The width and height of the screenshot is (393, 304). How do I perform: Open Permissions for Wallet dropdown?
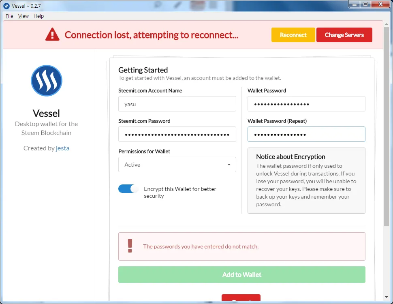tap(177, 165)
